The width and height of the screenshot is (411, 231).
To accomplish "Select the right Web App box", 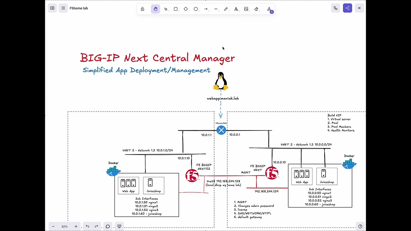I will tap(302, 176).
